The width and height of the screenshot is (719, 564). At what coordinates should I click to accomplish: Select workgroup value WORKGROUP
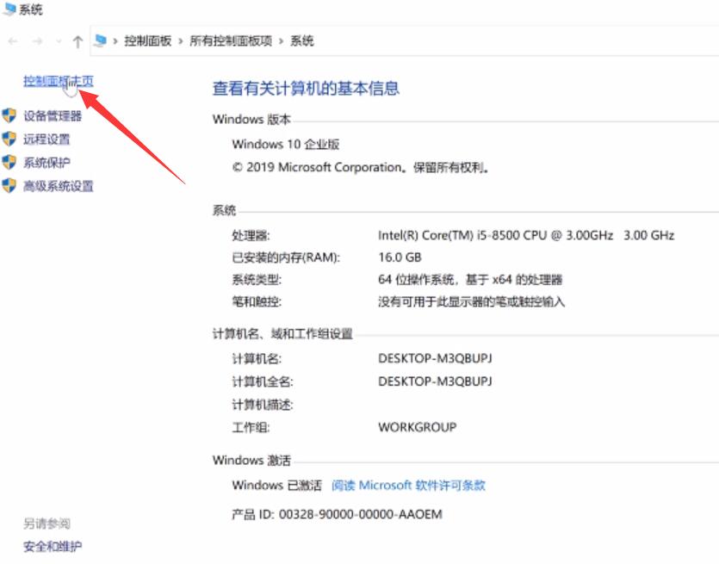coord(418,427)
